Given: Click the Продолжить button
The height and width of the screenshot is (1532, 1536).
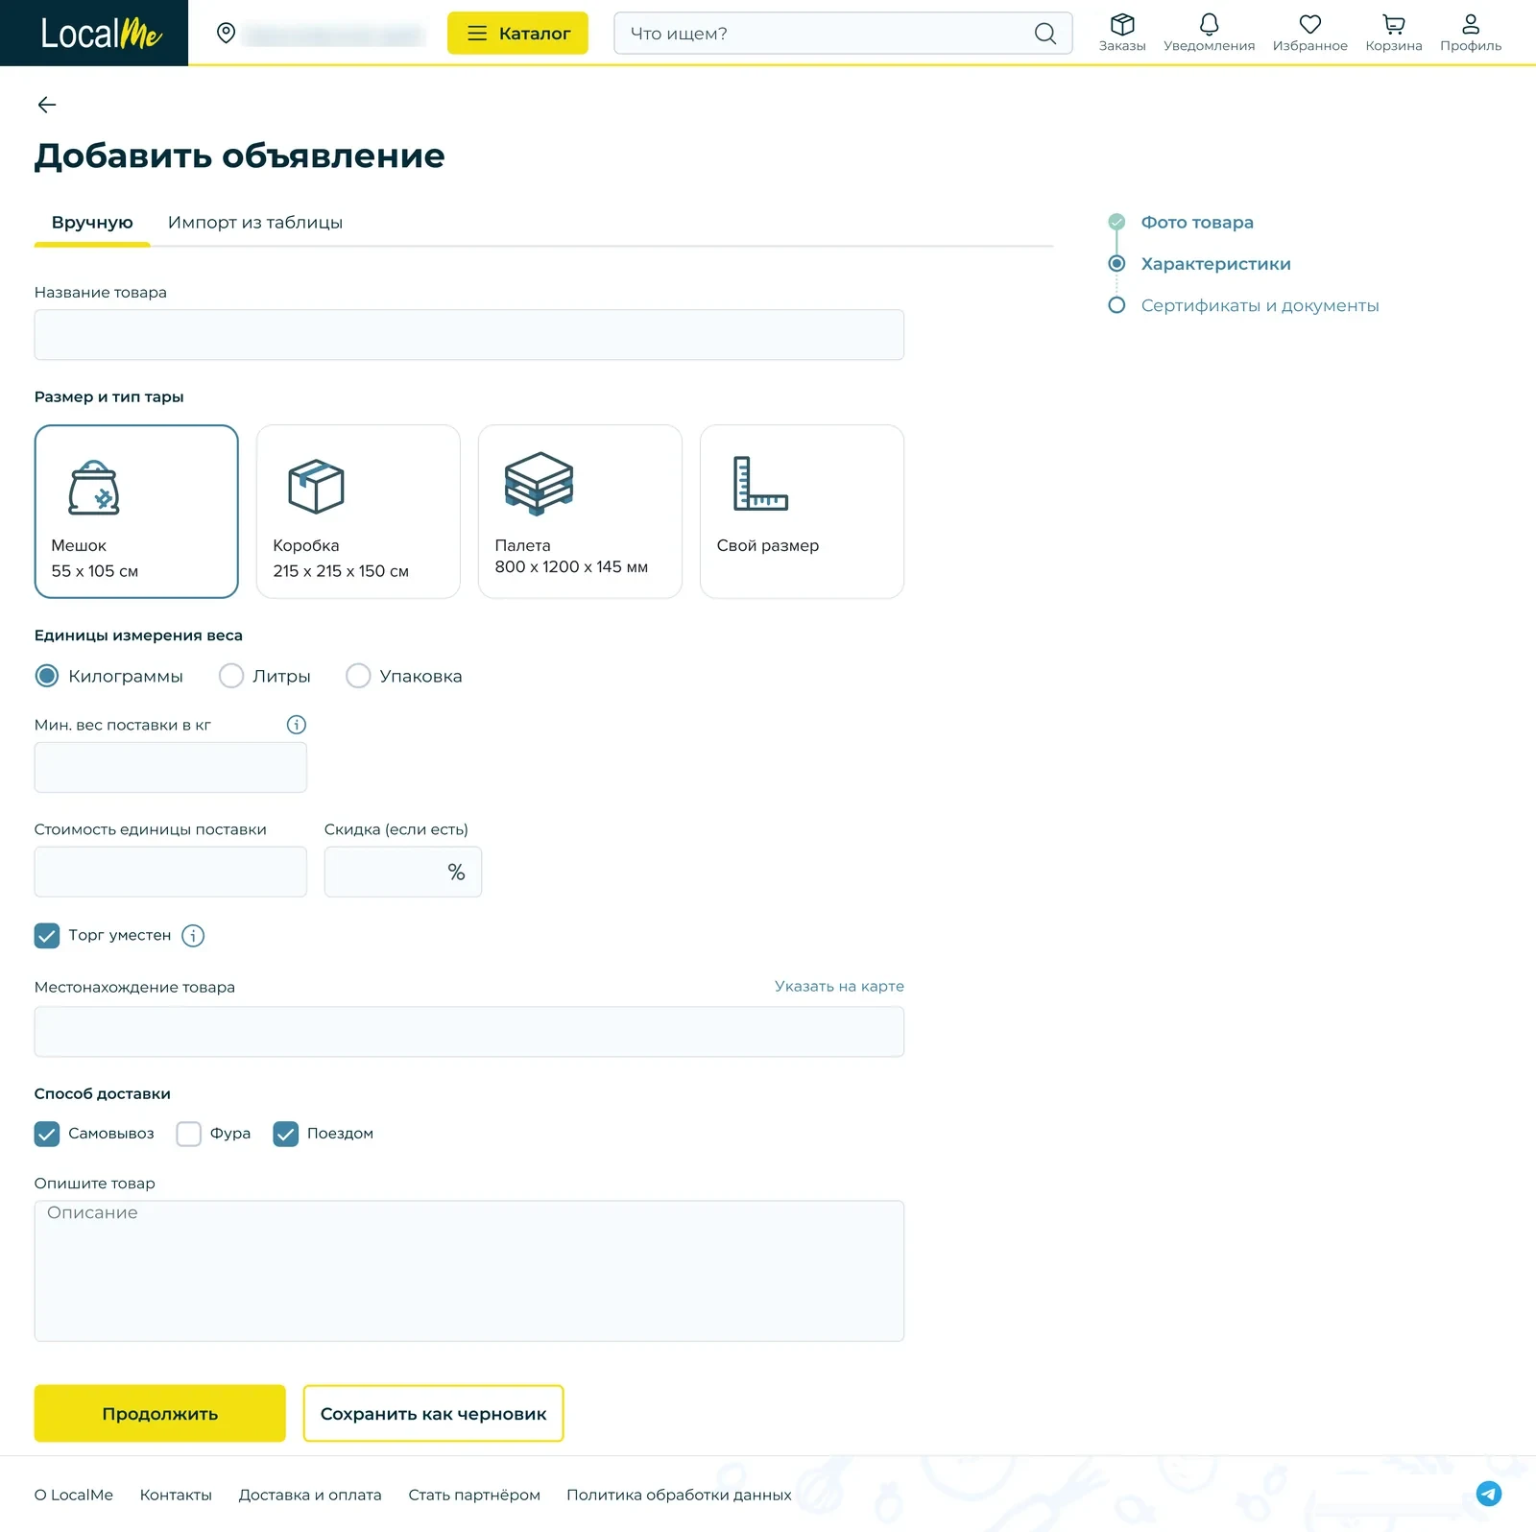Looking at the screenshot, I should pyautogui.click(x=160, y=1413).
